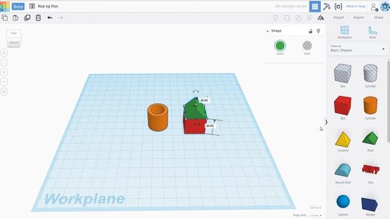Click the Tinkercad logo
Image resolution: width=390 pixels, height=219 pixels.
click(x=4, y=6)
